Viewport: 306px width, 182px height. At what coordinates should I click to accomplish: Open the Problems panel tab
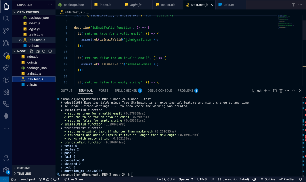188,90
